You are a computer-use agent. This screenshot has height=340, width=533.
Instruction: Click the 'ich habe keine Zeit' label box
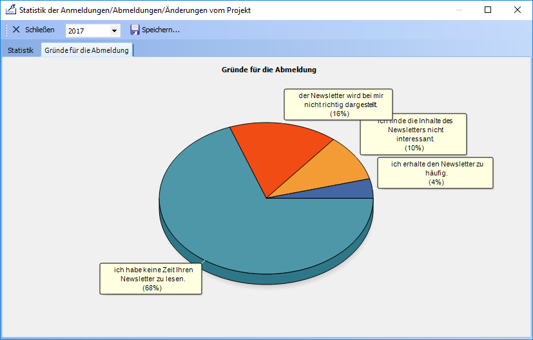(x=151, y=279)
